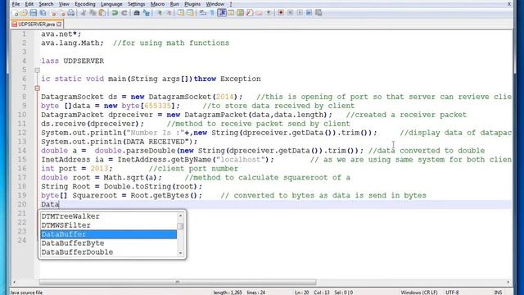Zoom in using toolbar icon
Screen dimensions: 524x295
[160, 13]
